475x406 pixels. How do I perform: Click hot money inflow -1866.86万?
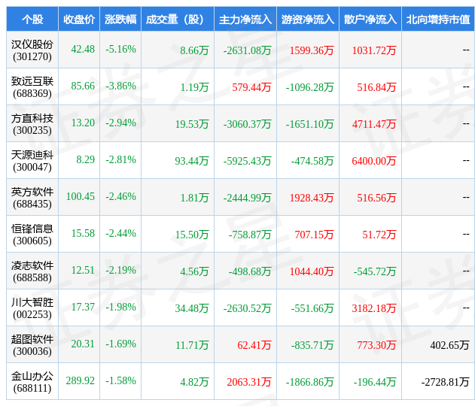point(309,382)
